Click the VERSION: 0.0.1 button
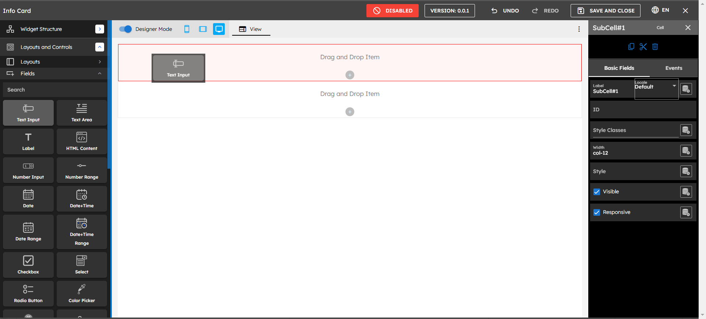706x319 pixels. tap(450, 11)
